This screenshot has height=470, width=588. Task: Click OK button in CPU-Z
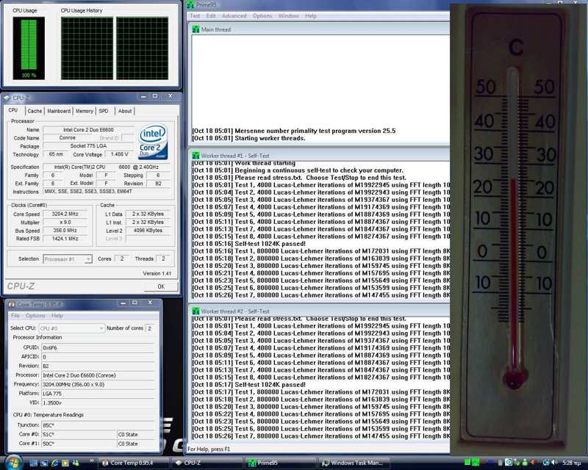pyautogui.click(x=161, y=286)
